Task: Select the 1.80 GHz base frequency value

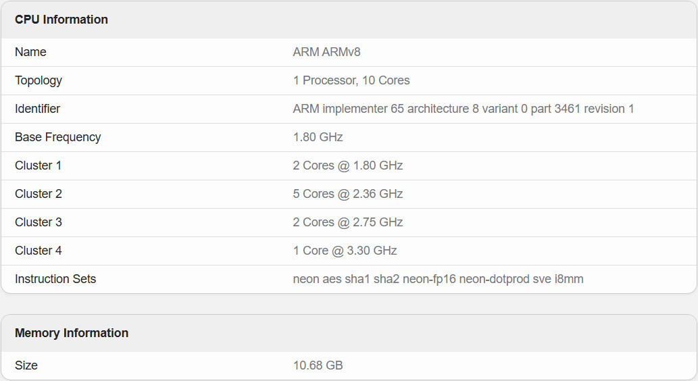Action: pos(318,137)
